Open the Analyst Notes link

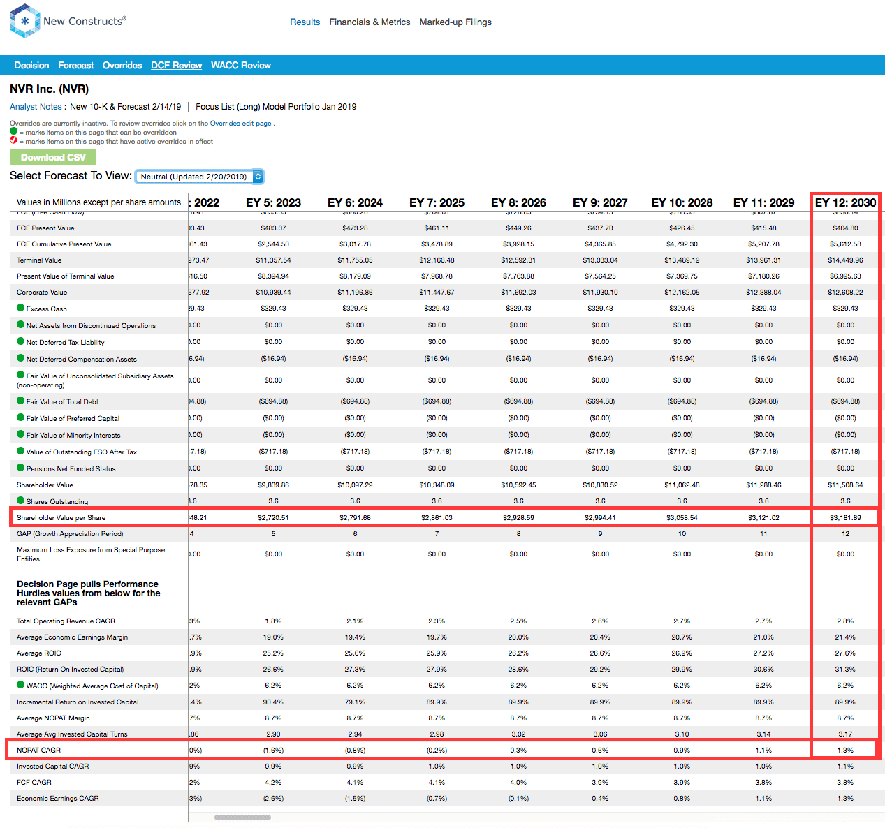click(36, 107)
